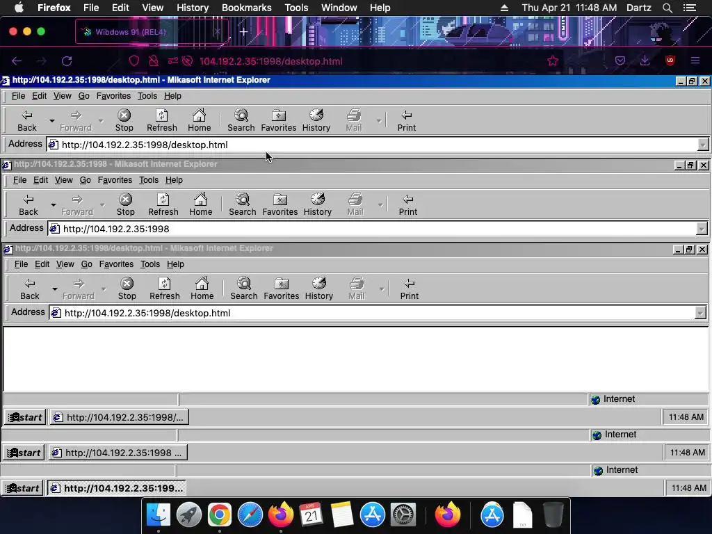Open macOS Bookmarks menu for Firefox
Screen dimensions: 712x534
coord(247,8)
